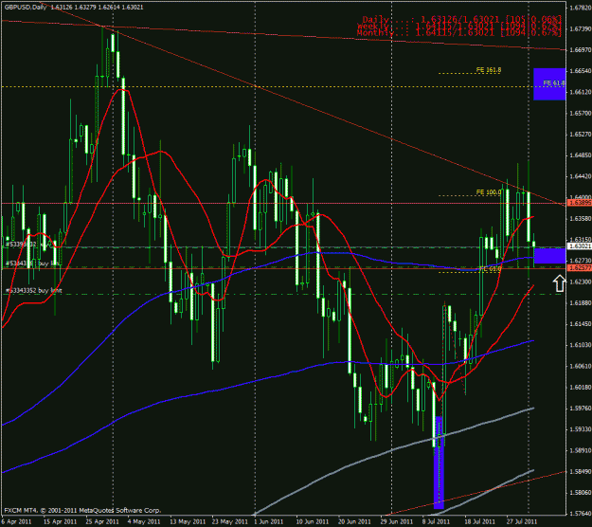Click the 18 Jul 2011 date label
The height and width of the screenshot is (527, 592).
[x=479, y=521]
